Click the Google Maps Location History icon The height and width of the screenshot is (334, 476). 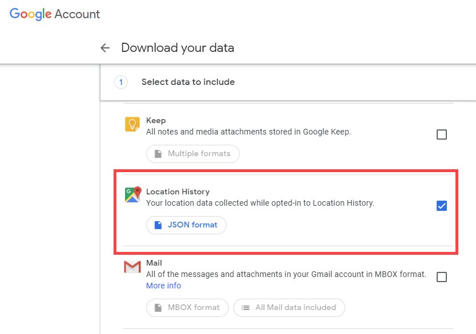click(133, 194)
